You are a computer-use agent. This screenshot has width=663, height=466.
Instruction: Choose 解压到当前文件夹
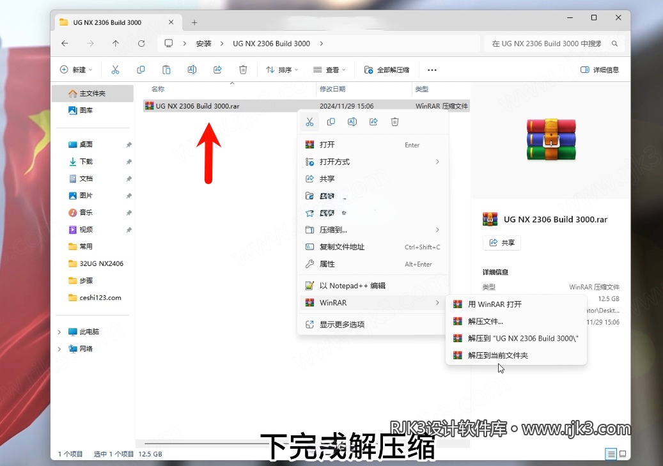click(517, 355)
